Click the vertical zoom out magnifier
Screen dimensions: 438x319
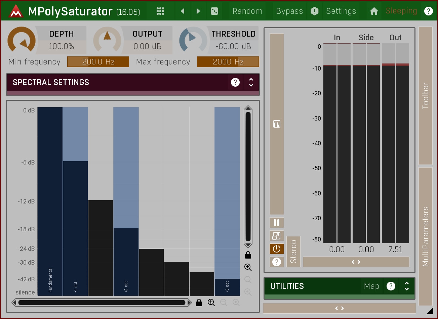[248, 280]
